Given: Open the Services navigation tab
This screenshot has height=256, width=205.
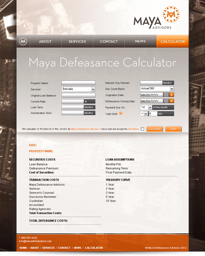Looking at the screenshot, I should click(x=77, y=41).
